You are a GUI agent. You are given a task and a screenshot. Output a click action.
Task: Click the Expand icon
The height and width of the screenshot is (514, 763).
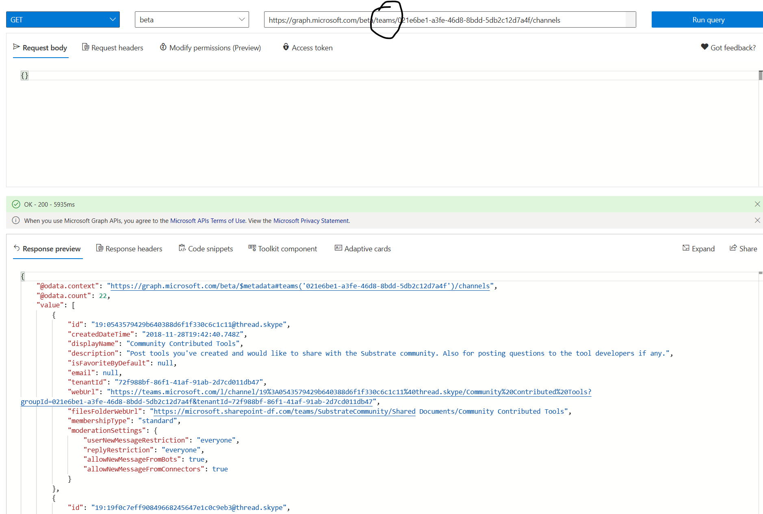[x=686, y=248]
